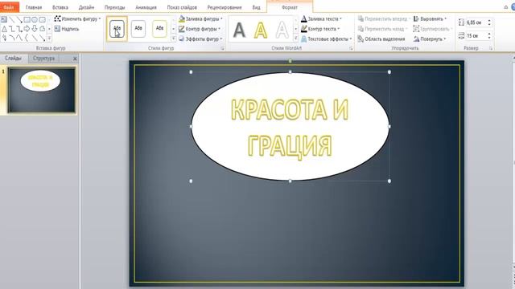Select the down arrow shape
515x289 pixels.
point(35,29)
